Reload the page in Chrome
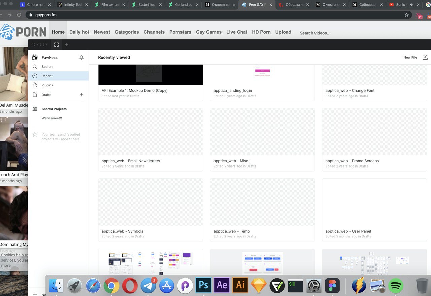Image resolution: width=431 pixels, height=296 pixels. 19,15
